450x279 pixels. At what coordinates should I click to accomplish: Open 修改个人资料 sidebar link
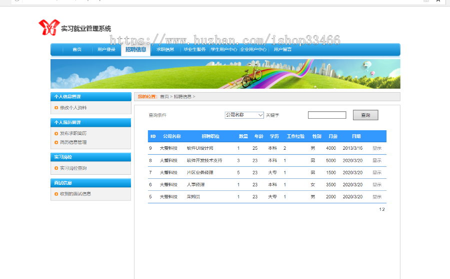[73, 108]
